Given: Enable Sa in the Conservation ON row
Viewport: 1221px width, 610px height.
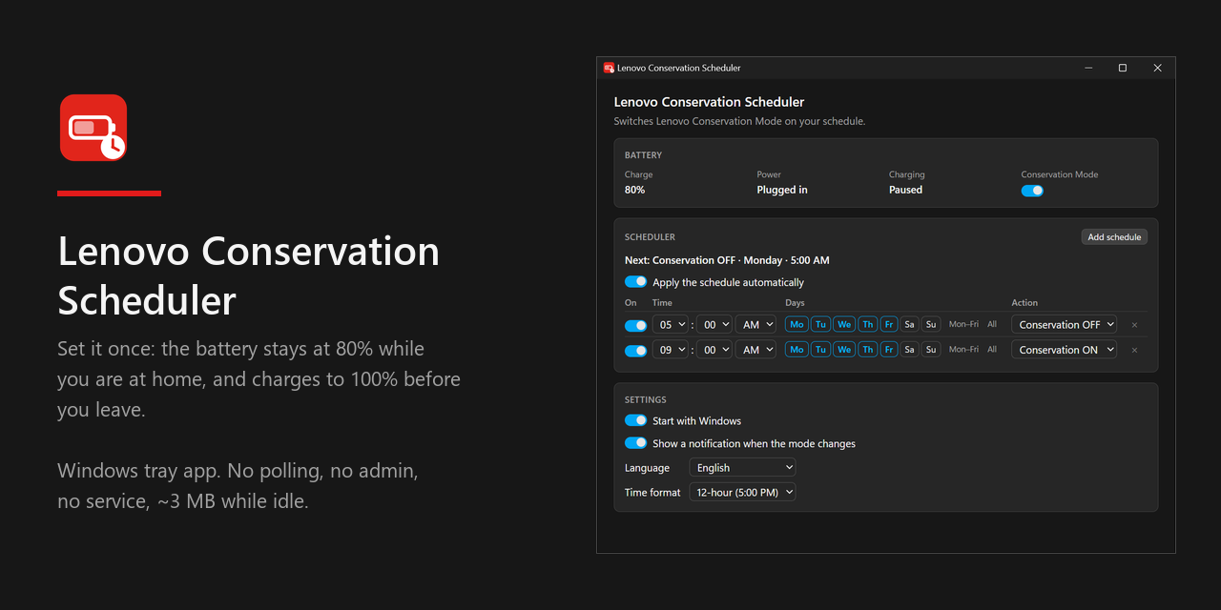Looking at the screenshot, I should coord(909,350).
